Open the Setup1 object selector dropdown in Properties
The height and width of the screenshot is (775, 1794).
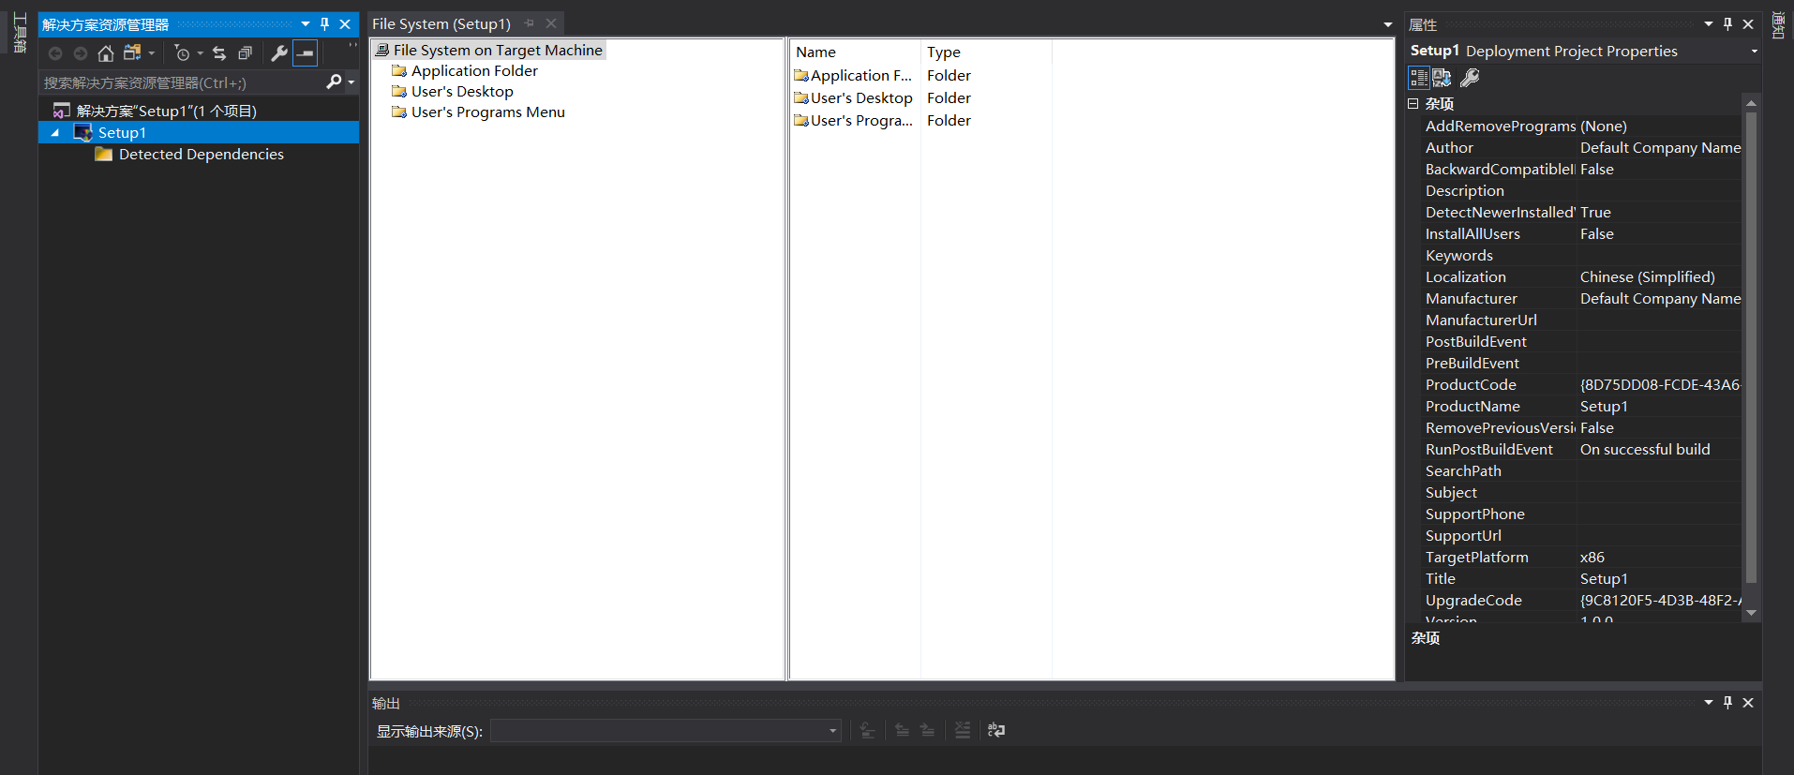coord(1754,52)
